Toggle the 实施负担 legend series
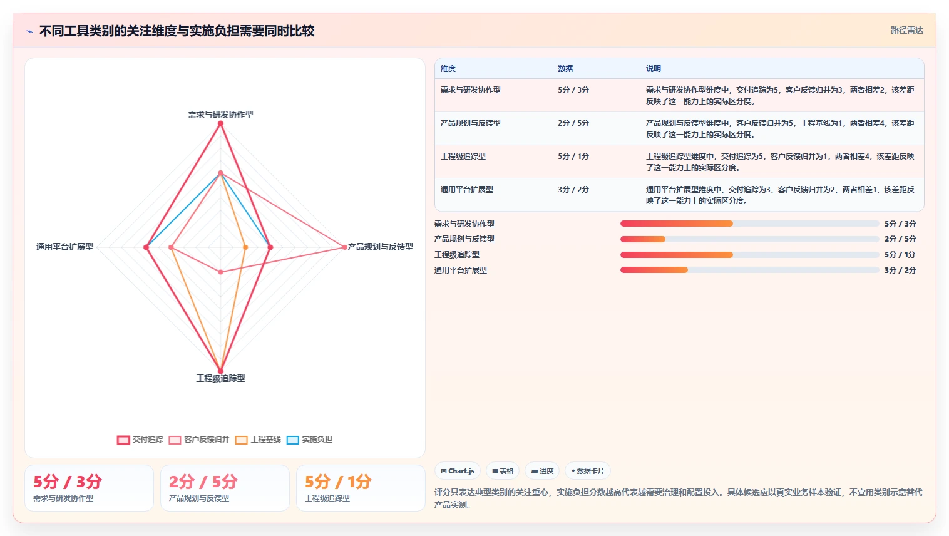 click(x=309, y=440)
